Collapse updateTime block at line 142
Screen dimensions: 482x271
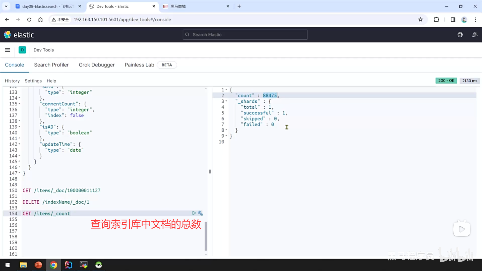19,144
